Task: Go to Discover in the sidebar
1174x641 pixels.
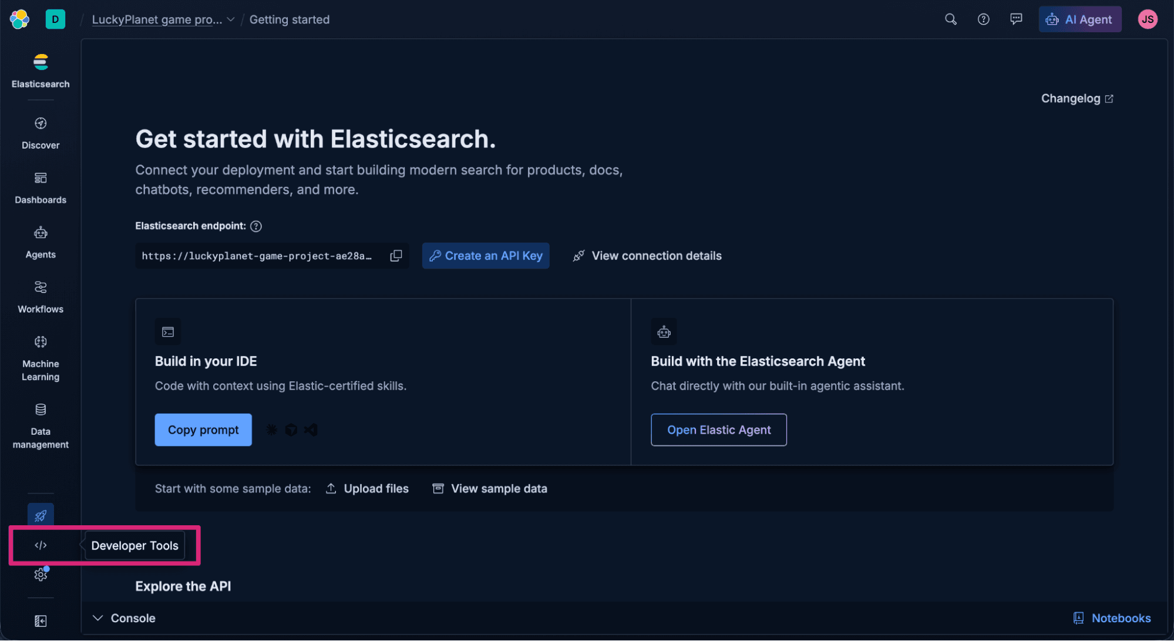Action: click(x=41, y=133)
